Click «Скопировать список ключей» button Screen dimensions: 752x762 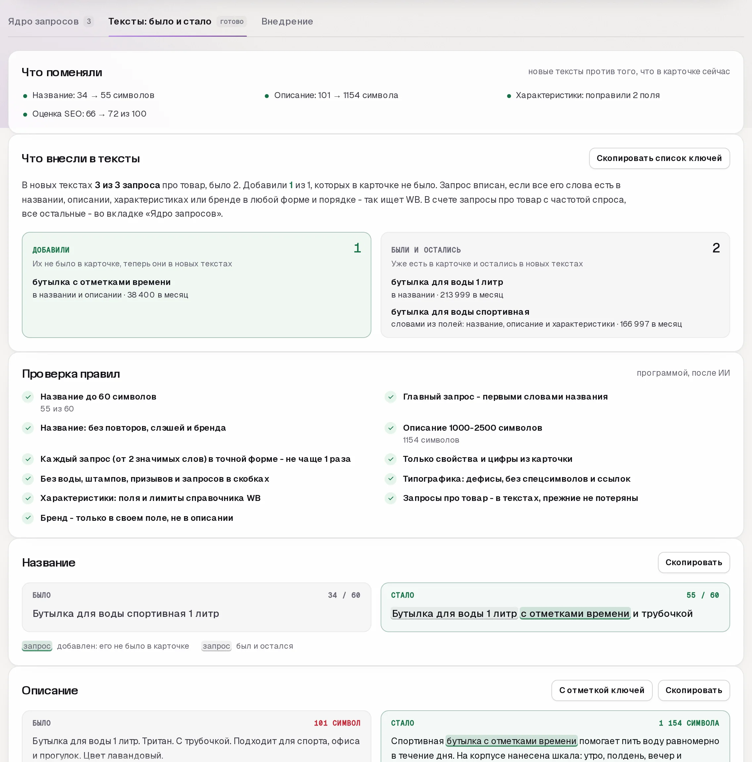coord(659,158)
